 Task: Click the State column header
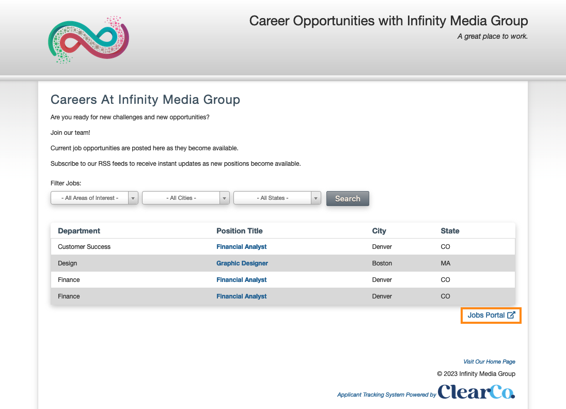pos(450,231)
